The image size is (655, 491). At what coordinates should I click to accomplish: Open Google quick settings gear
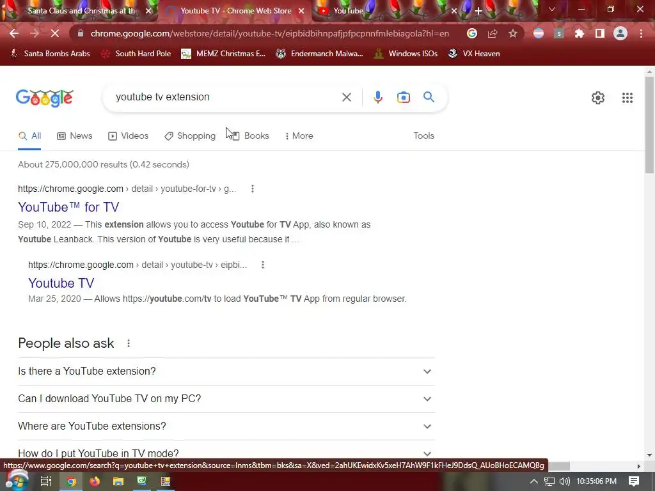[x=598, y=98]
